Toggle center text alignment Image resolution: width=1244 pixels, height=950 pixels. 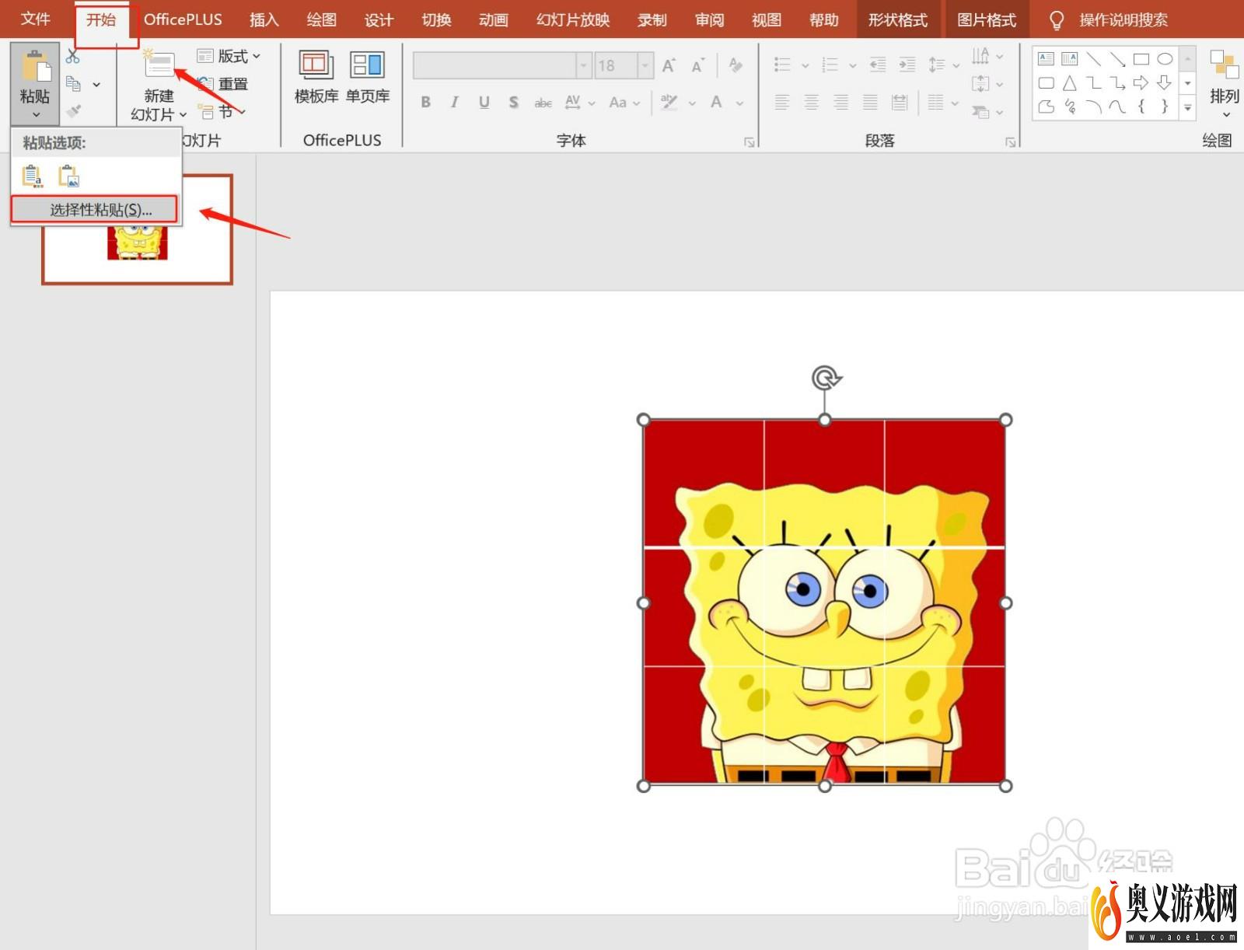pos(812,102)
